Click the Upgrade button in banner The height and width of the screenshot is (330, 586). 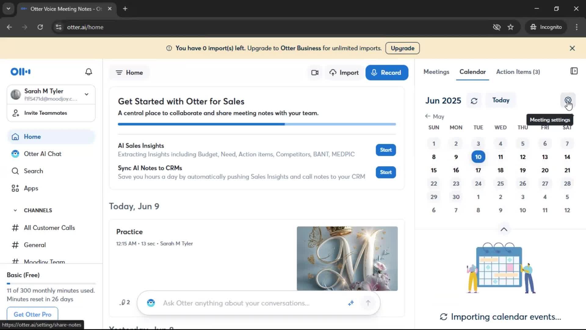pyautogui.click(x=402, y=48)
